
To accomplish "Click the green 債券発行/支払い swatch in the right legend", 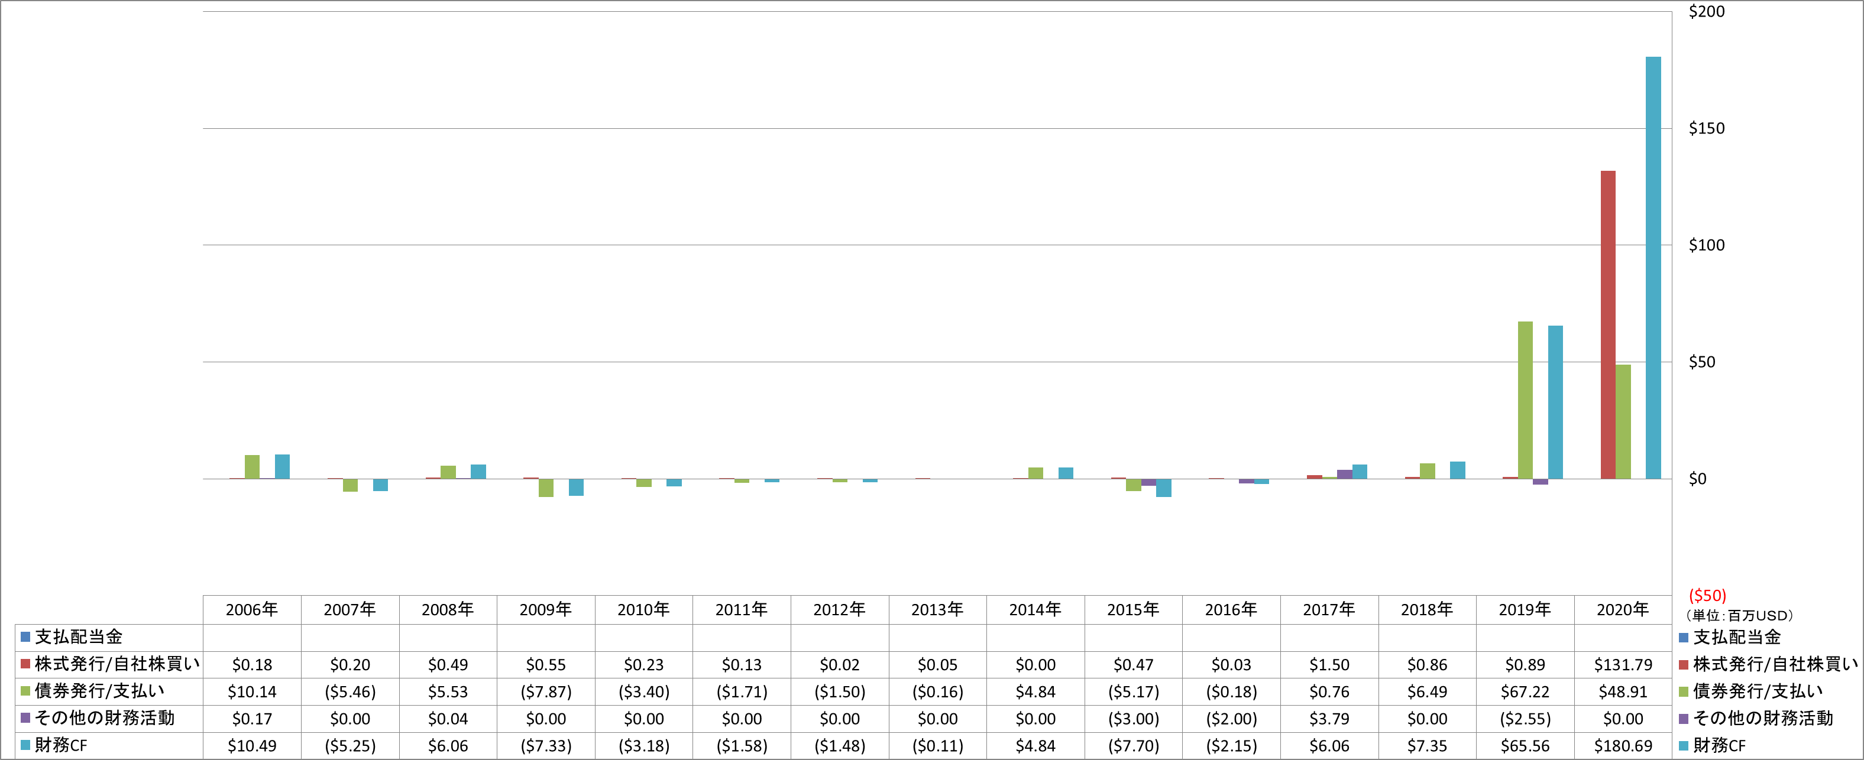I will (x=1683, y=691).
